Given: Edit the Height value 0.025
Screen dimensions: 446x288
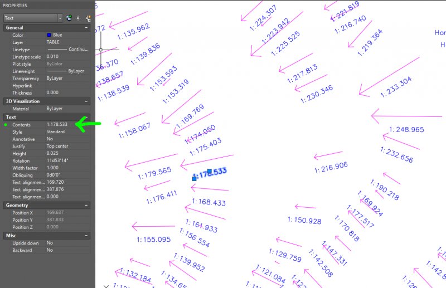Looking at the screenshot, I should (x=52, y=154).
